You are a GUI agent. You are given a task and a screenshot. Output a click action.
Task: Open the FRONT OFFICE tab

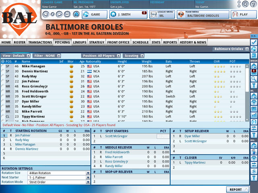(118, 42)
